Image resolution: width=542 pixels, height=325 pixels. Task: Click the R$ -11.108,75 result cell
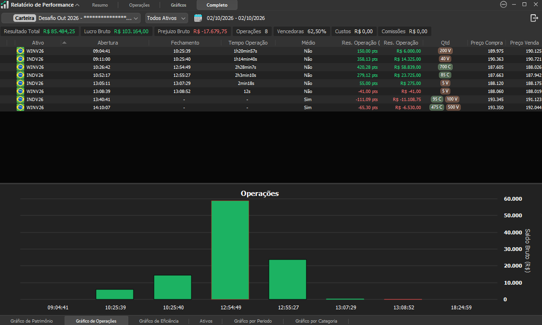pos(407,100)
